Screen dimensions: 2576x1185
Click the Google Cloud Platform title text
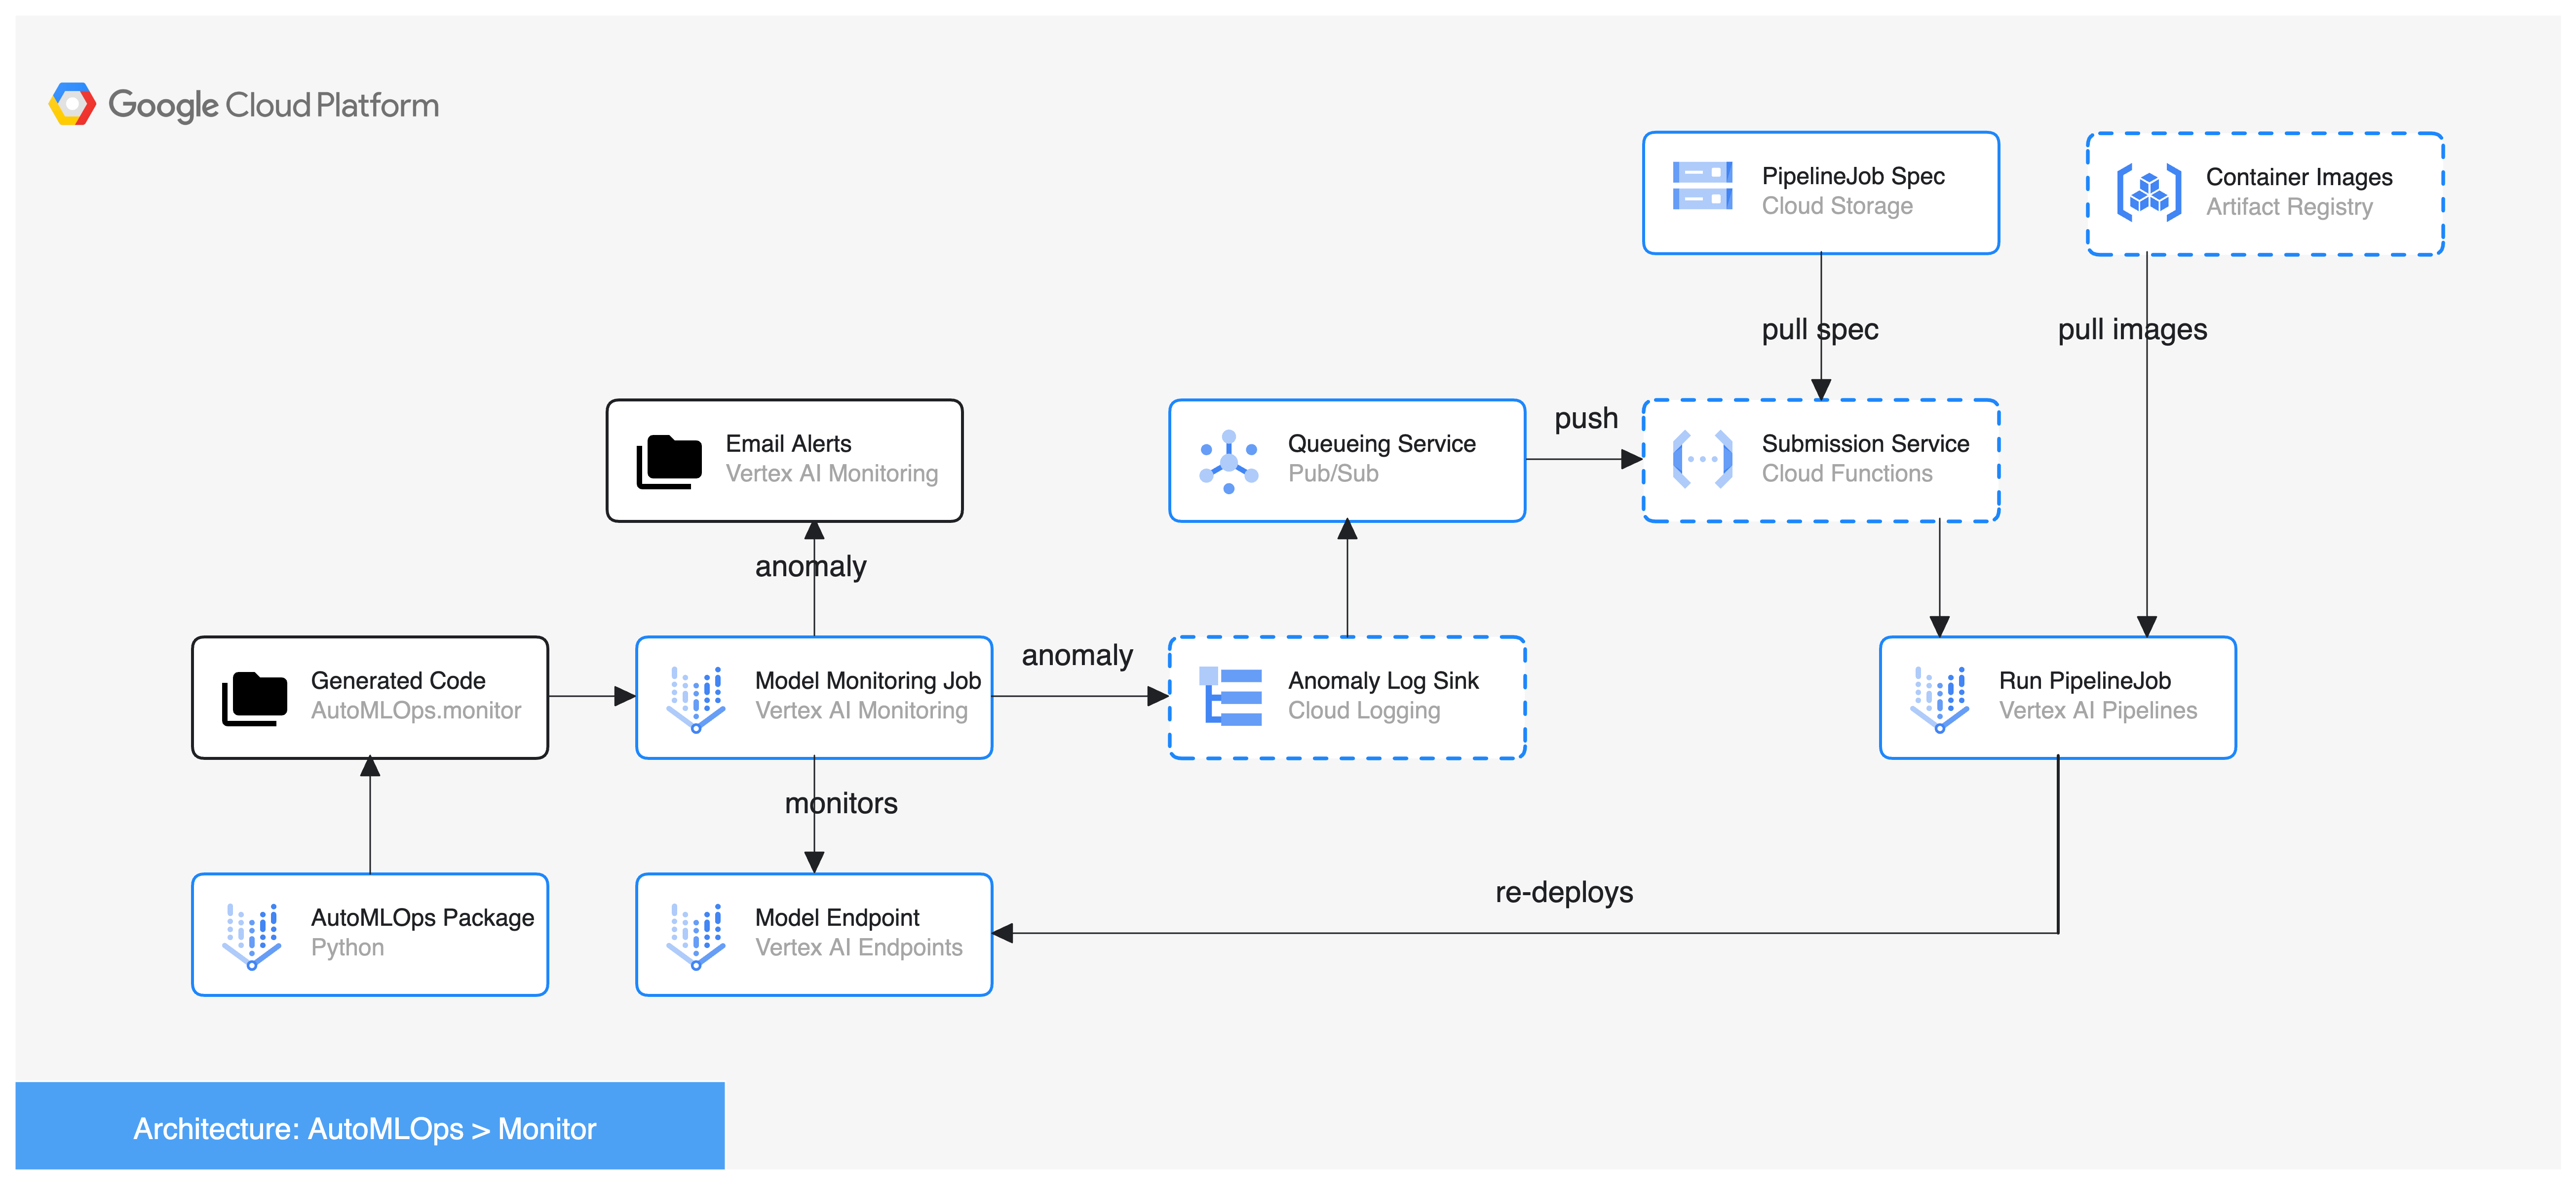pyautogui.click(x=273, y=105)
